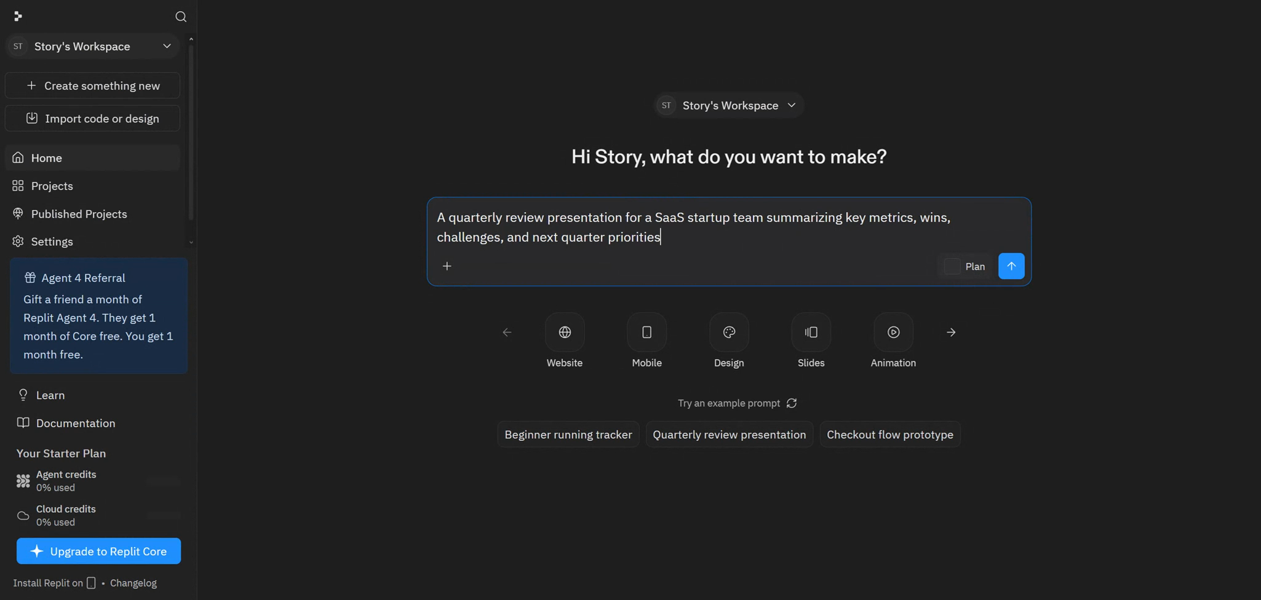
Task: Click the sidebar scroll down arrow
Action: (x=191, y=243)
